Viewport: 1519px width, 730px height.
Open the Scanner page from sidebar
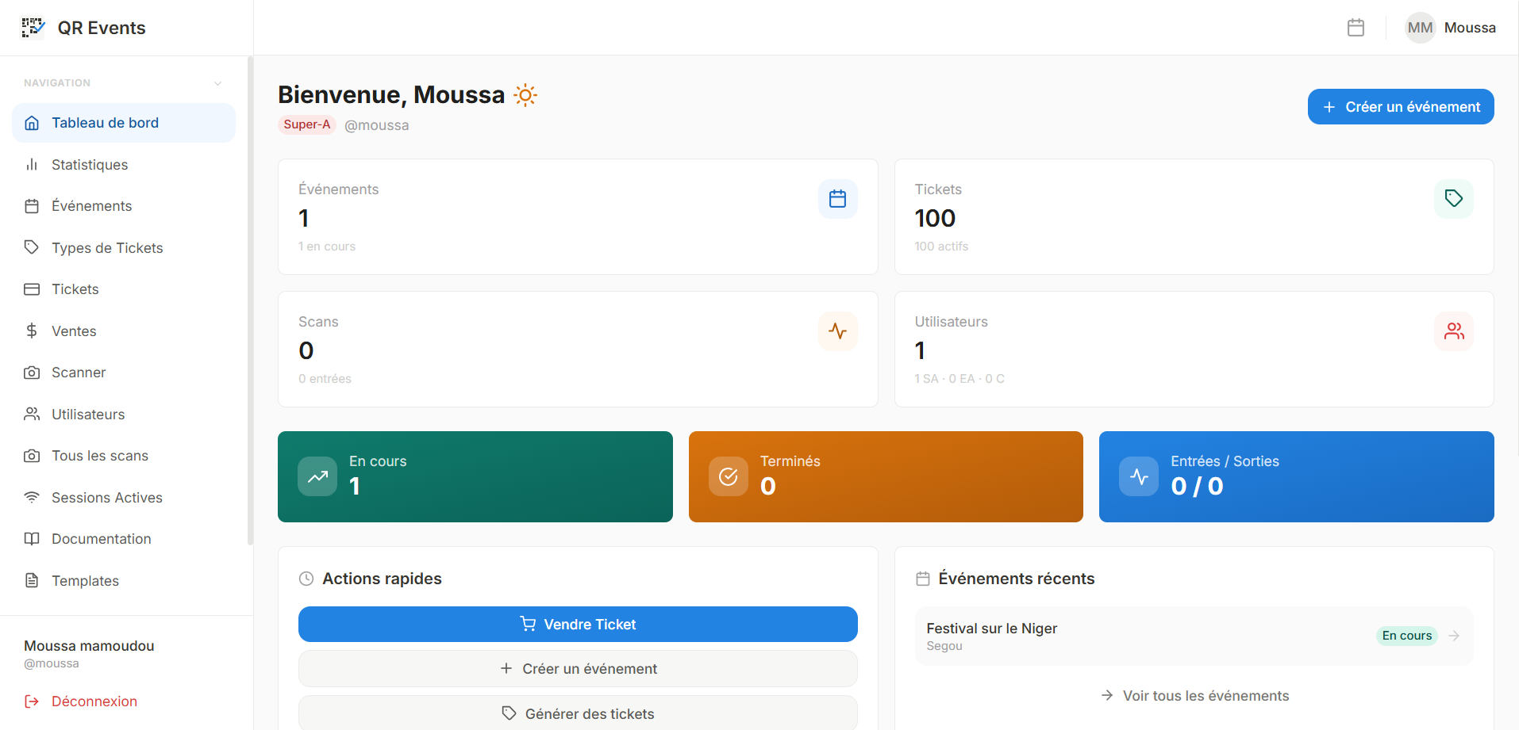click(x=79, y=373)
